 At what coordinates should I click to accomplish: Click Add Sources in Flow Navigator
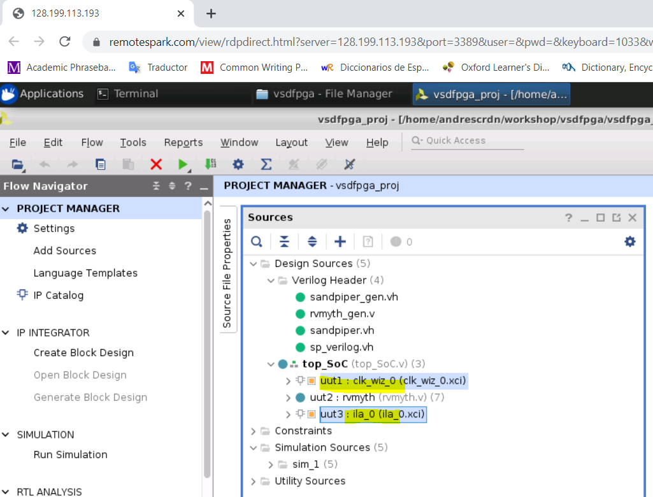point(65,251)
